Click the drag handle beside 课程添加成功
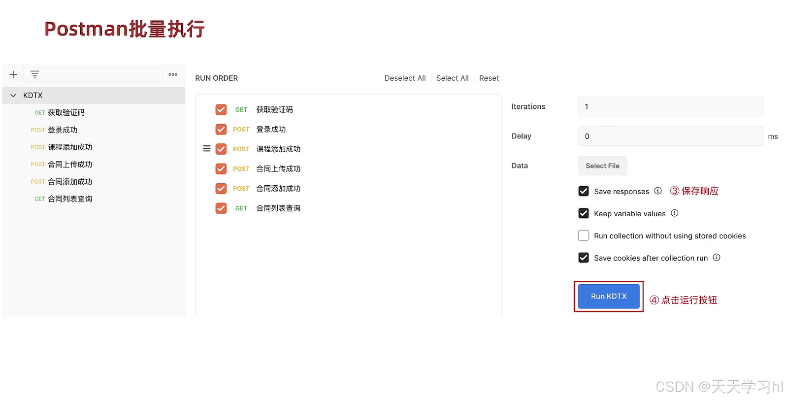Image resolution: width=785 pixels, height=400 pixels. click(x=207, y=148)
